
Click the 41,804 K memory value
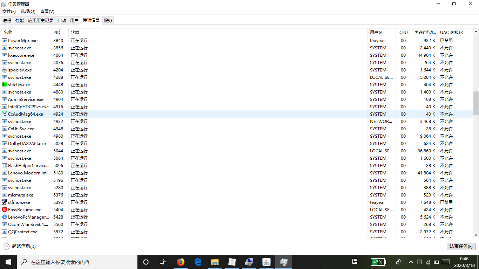pyautogui.click(x=426, y=173)
